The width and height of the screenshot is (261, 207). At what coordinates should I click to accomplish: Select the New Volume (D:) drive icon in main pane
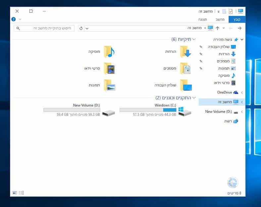pyautogui.click(x=108, y=113)
